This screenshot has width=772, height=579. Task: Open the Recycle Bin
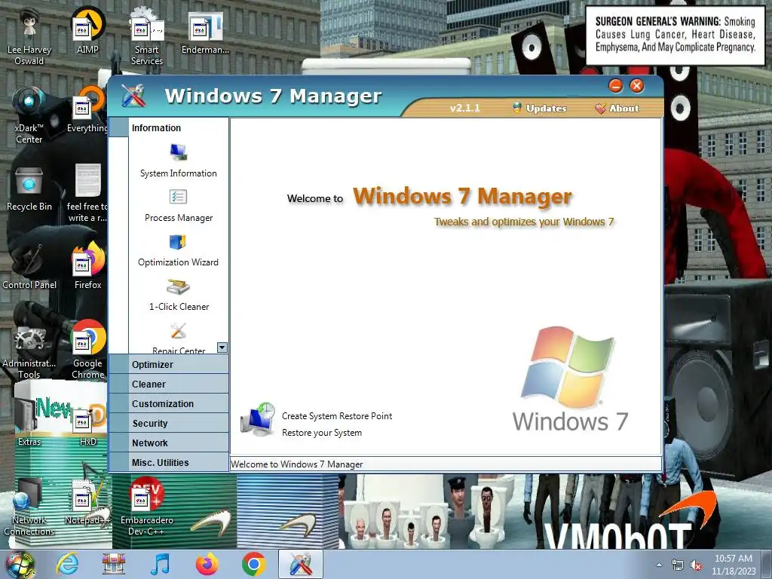[29, 181]
